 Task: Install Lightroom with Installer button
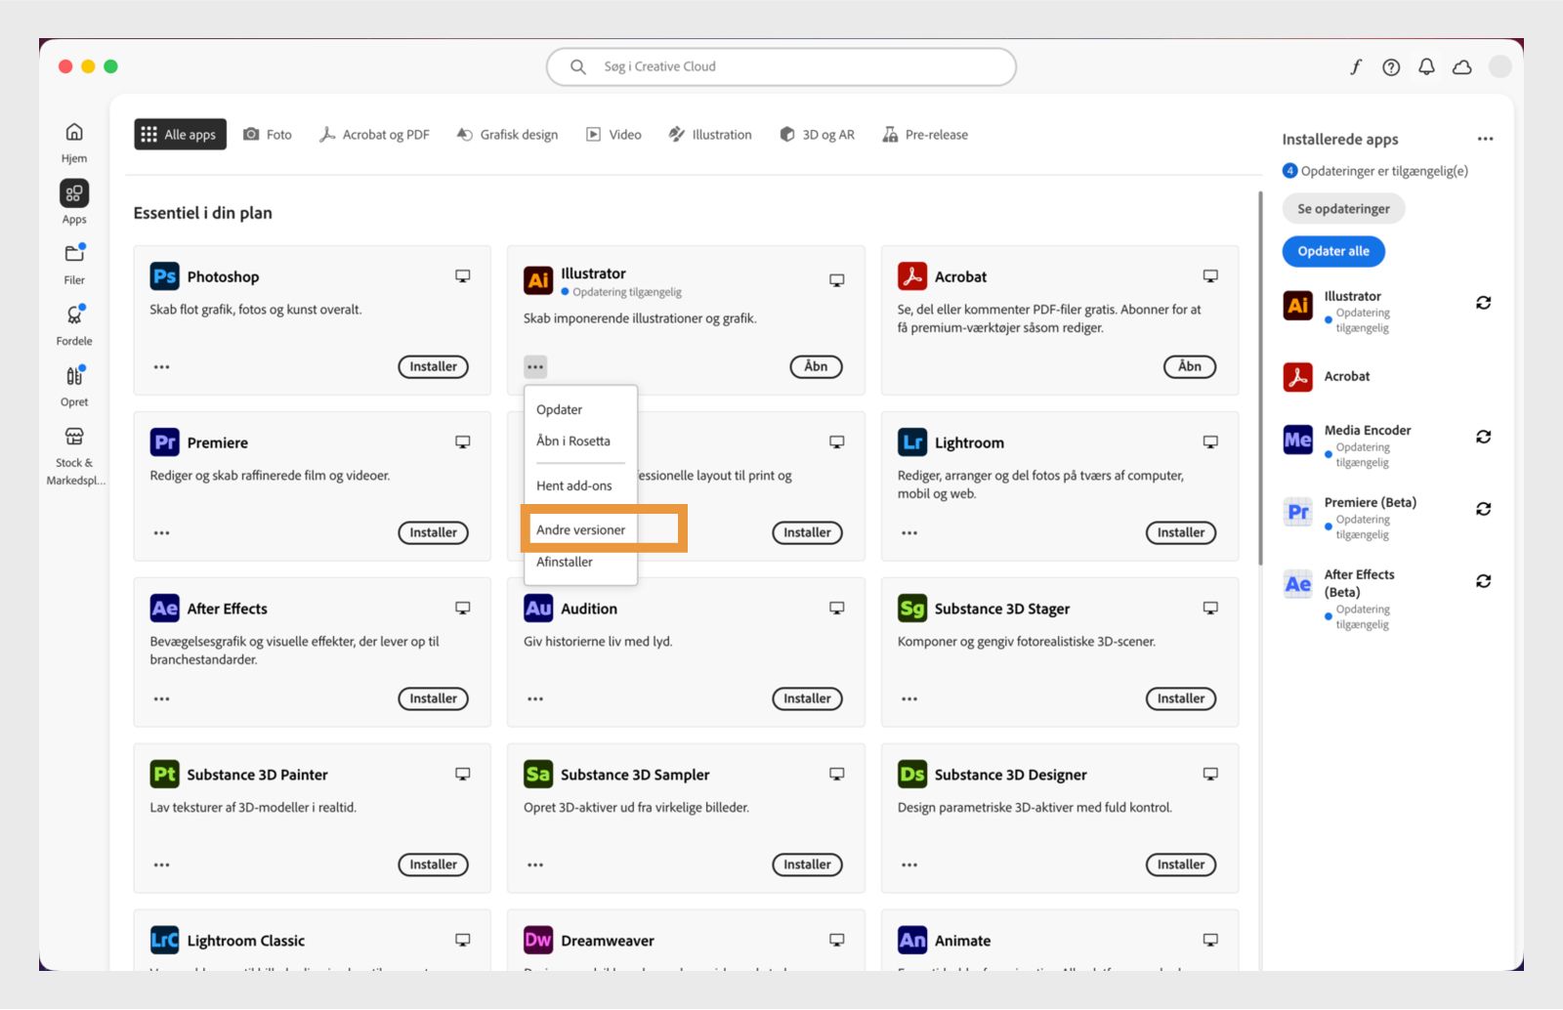click(x=1181, y=533)
